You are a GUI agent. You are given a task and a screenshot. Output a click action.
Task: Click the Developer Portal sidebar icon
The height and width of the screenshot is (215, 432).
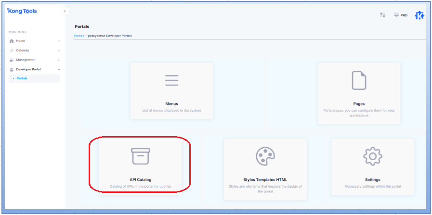tap(12, 69)
